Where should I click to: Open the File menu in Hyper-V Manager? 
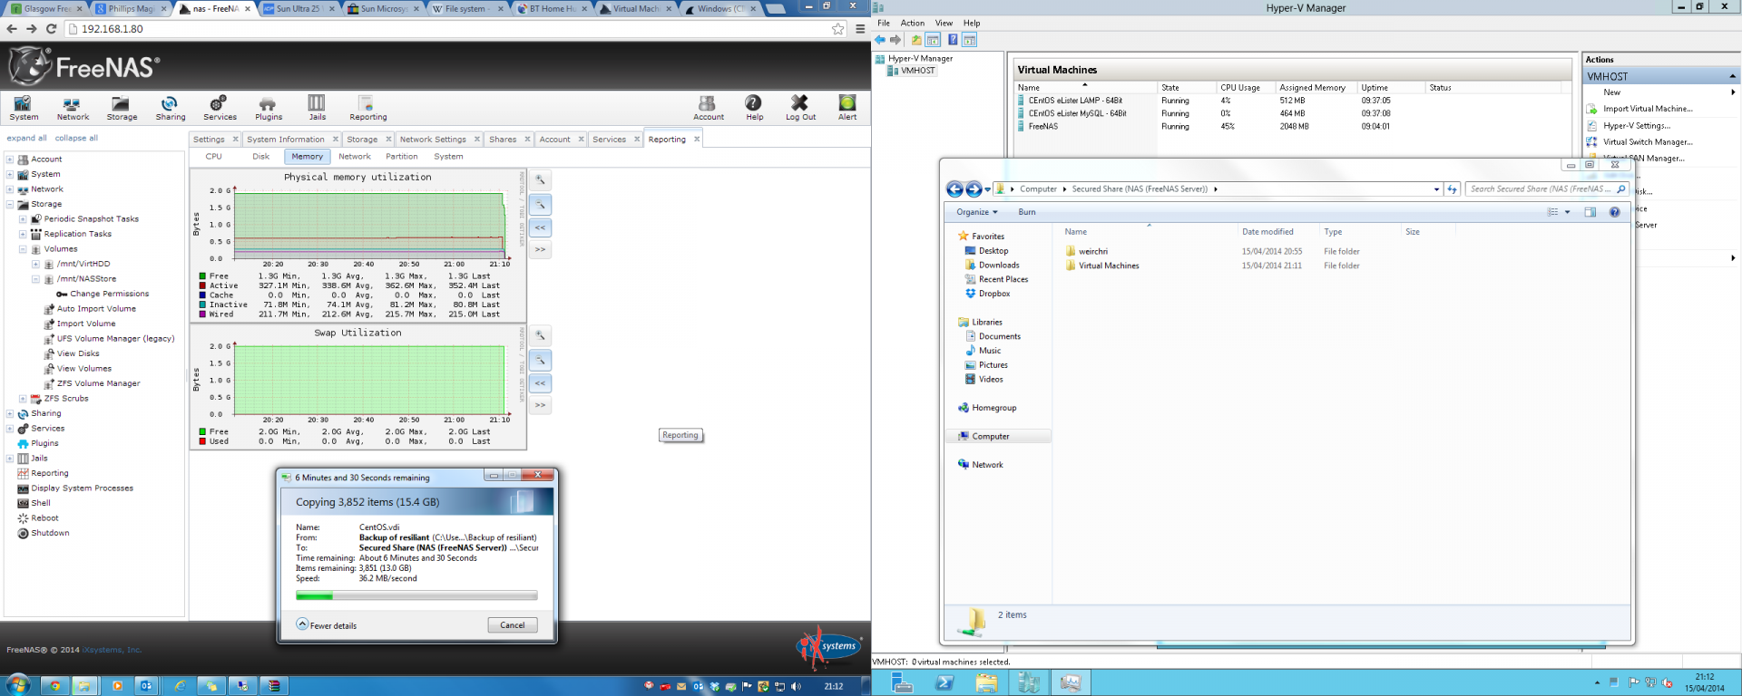[884, 24]
